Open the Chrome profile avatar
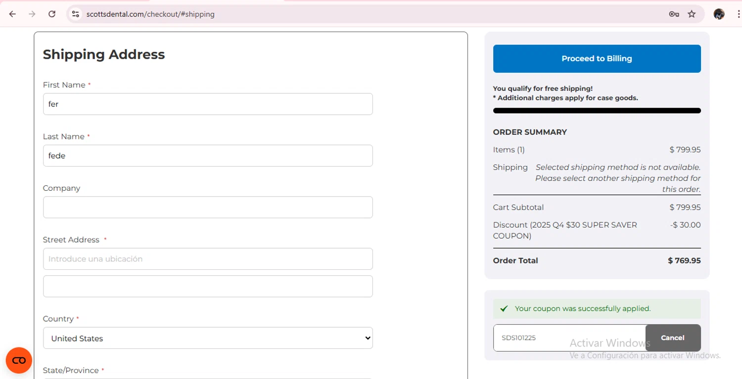The image size is (742, 379). 719,14
